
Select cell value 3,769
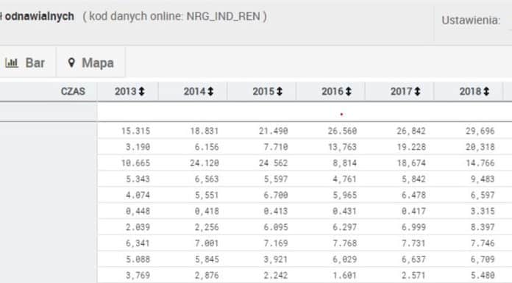[138, 275]
